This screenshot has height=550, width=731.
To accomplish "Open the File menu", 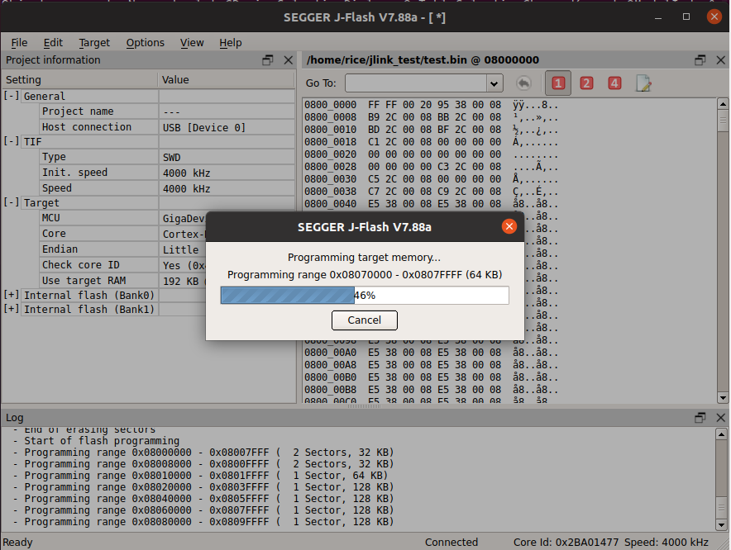I will coord(19,43).
